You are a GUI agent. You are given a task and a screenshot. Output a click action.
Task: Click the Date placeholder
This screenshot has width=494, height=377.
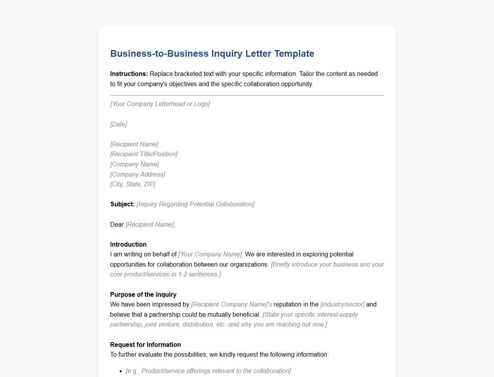(x=119, y=124)
